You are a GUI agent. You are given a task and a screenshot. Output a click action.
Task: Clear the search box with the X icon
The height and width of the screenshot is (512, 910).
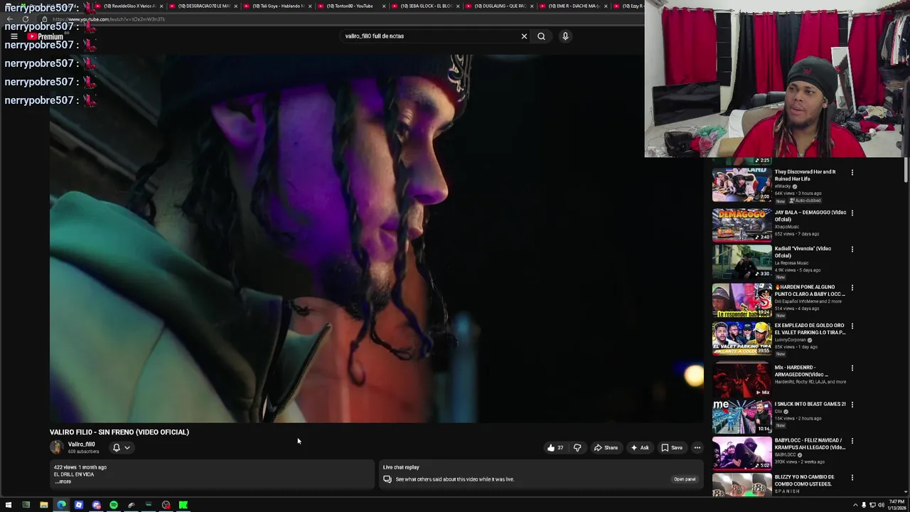(524, 36)
